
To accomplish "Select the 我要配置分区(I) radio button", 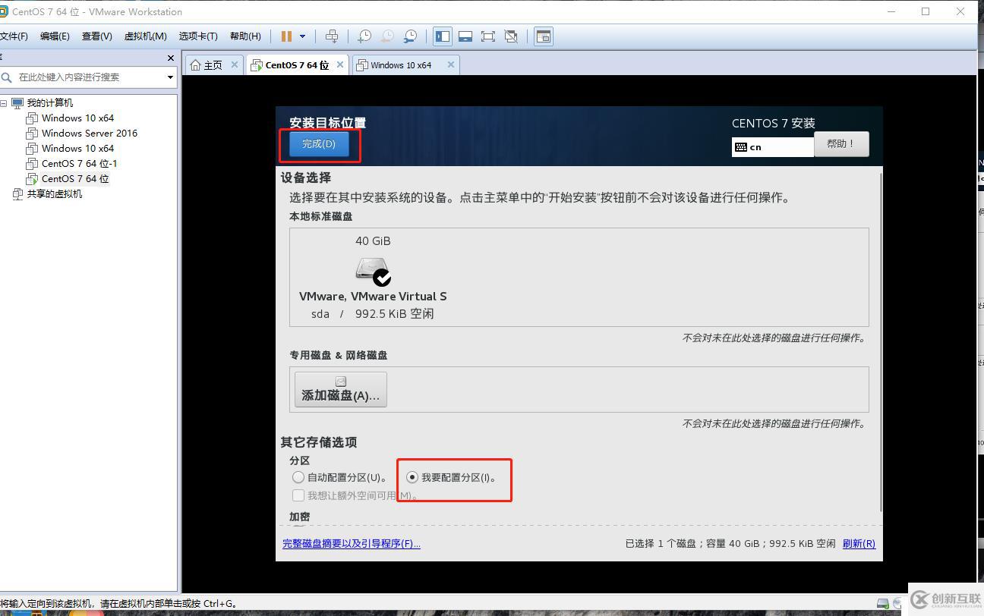I will pyautogui.click(x=412, y=477).
